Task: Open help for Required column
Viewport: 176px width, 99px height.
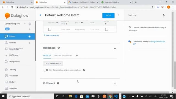Action: (57, 23)
